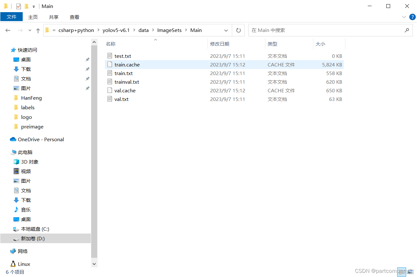The width and height of the screenshot is (417, 277).
Task: Open the logo folder in sidebar
Action: [27, 117]
